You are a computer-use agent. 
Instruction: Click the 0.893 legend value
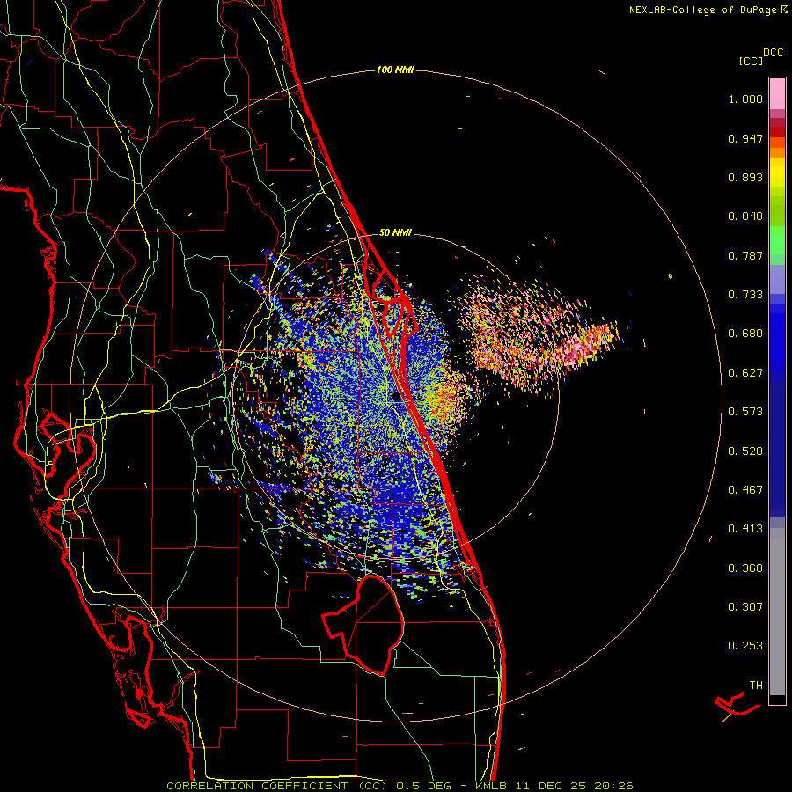point(745,177)
